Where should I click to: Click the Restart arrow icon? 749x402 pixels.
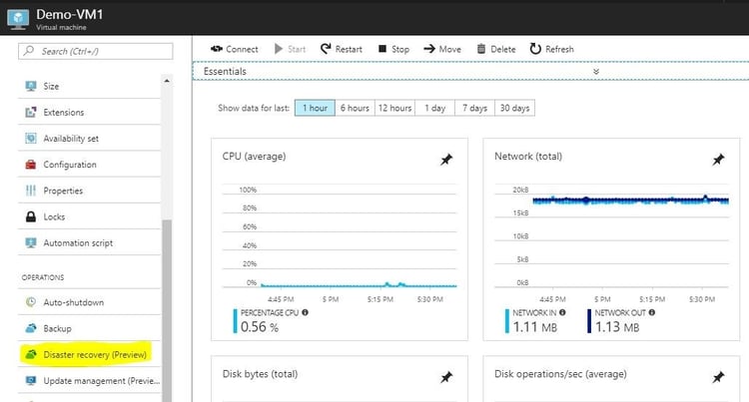point(326,49)
